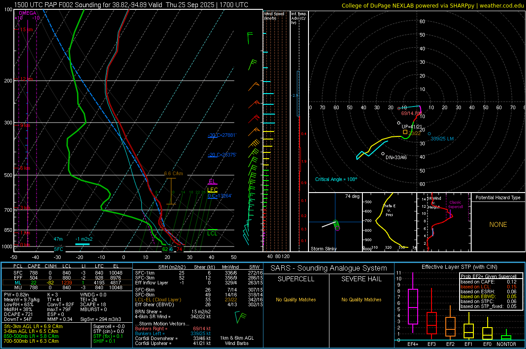
Task: Click the Supercell = -0.0 composite value
Action: click(x=109, y=326)
